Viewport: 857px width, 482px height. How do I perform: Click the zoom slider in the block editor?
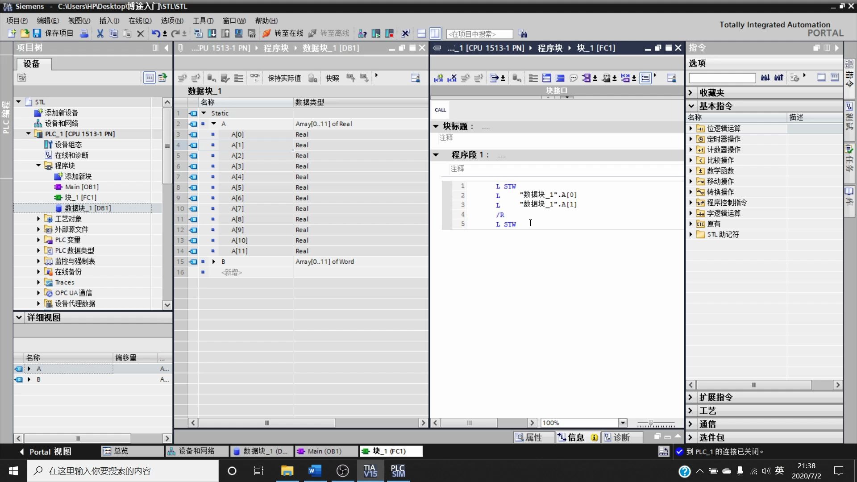[x=651, y=423]
